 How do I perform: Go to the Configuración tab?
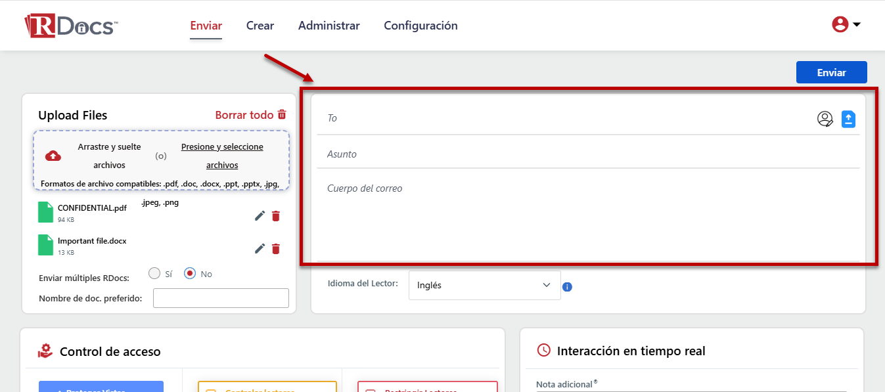(x=420, y=26)
